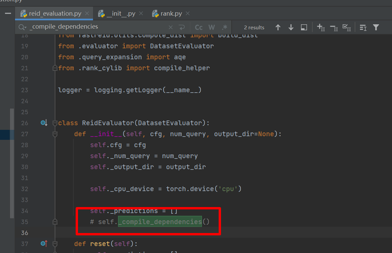Viewport: 392px width, 253px height.
Task: Enable whole words matching with W button
Action: pos(211,27)
